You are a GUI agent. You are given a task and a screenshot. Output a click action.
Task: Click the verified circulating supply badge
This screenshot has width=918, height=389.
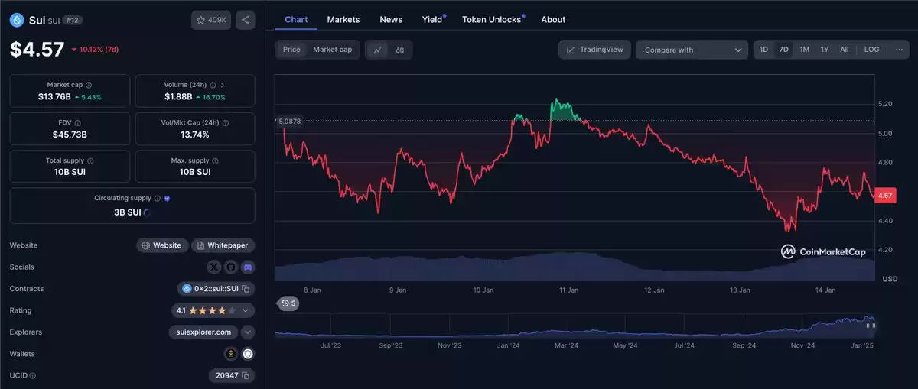[168, 198]
